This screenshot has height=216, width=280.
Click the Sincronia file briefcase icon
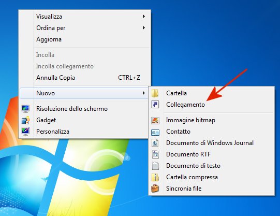[x=155, y=189]
